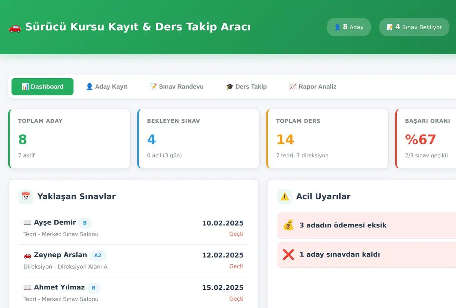Click the "7 aktif" subtext
Viewport: 456px width, 308px height.
(27, 155)
